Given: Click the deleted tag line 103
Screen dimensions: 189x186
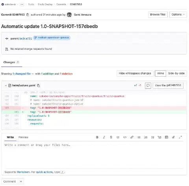Looking at the screenshot, I should [x=94, y=108].
